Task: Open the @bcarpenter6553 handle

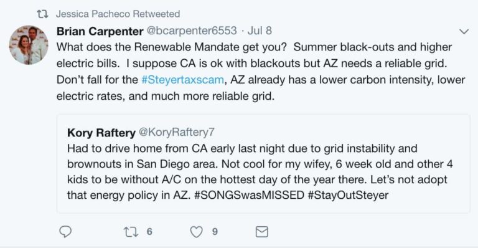Action: coord(192,31)
